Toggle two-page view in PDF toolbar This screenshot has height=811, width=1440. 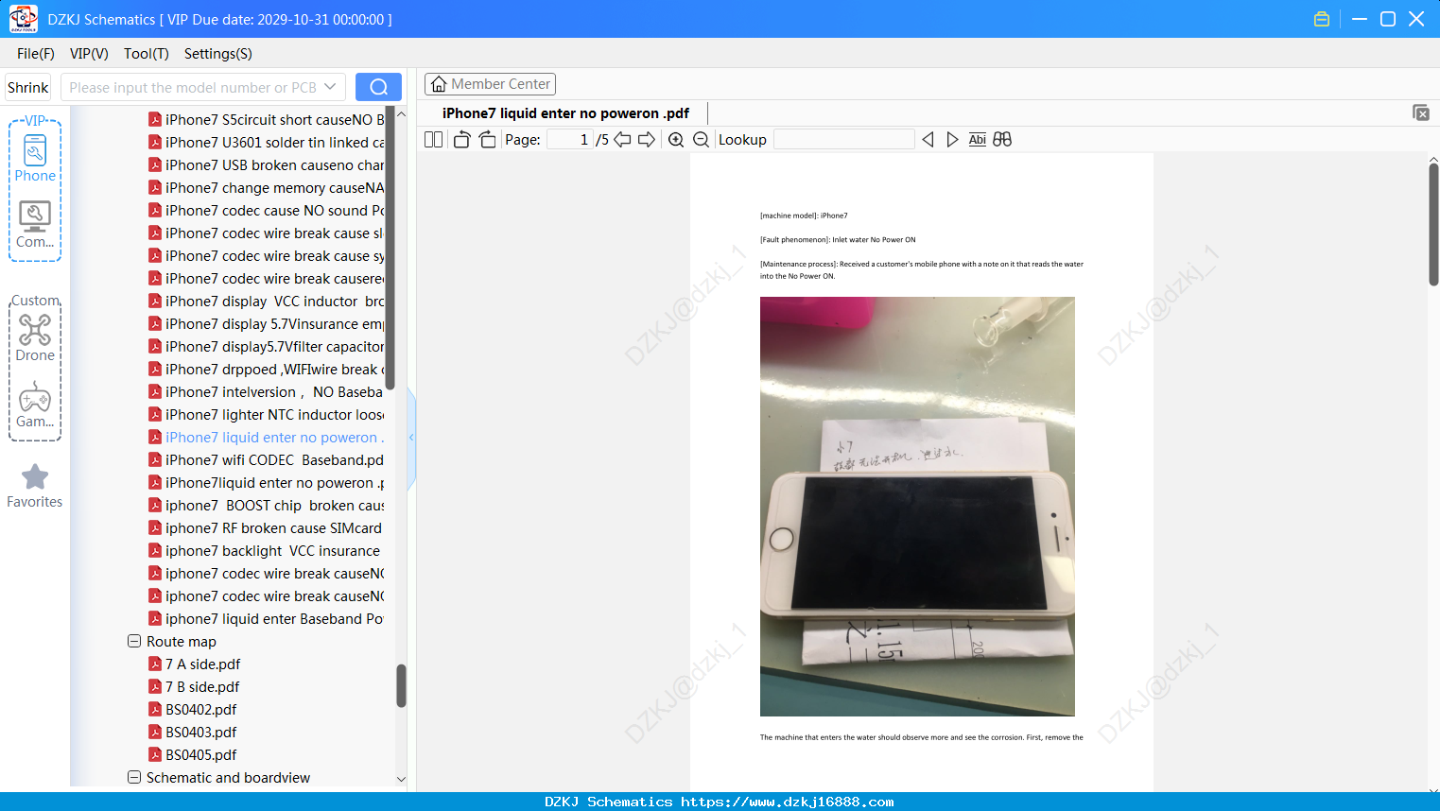[433, 140]
